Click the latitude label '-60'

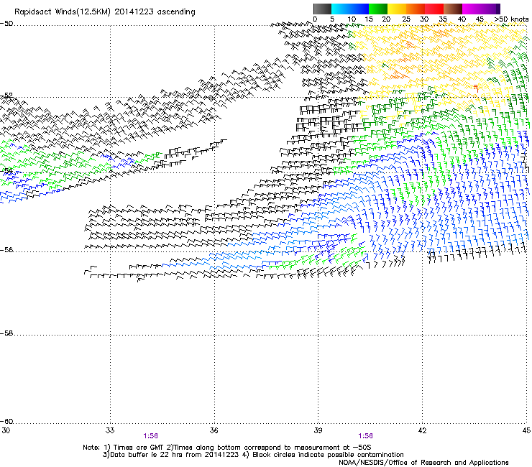pyautogui.click(x=6, y=421)
